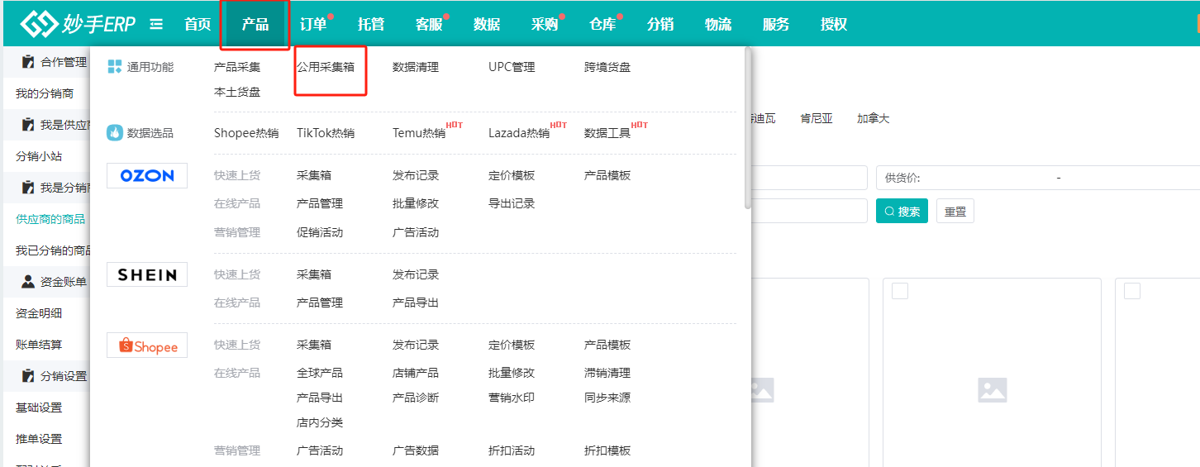Open Shopee 滞销清理
The height and width of the screenshot is (467, 1200).
tap(607, 373)
